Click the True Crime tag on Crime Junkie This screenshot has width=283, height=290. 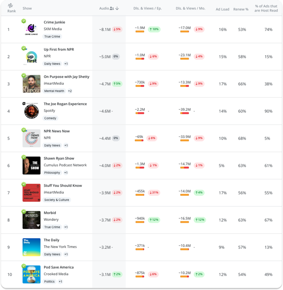coord(52,37)
